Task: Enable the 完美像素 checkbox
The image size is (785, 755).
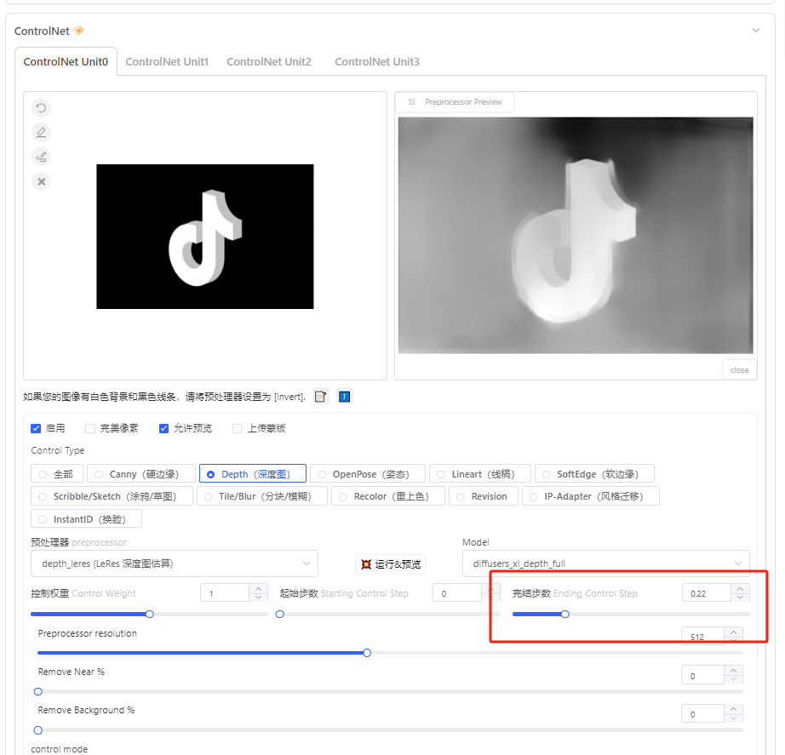Action: click(90, 428)
